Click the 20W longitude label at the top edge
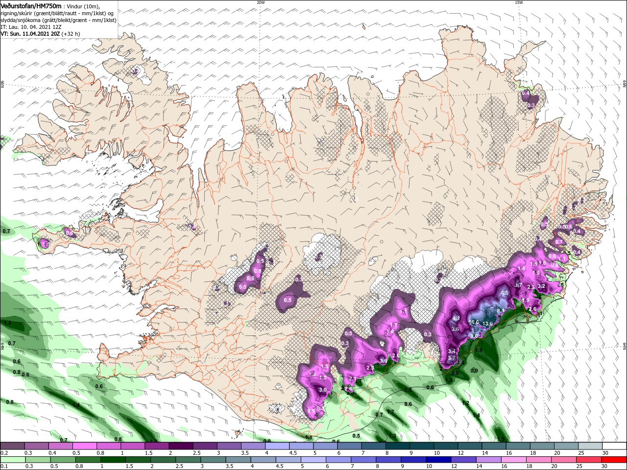The image size is (627, 470). [261, 2]
